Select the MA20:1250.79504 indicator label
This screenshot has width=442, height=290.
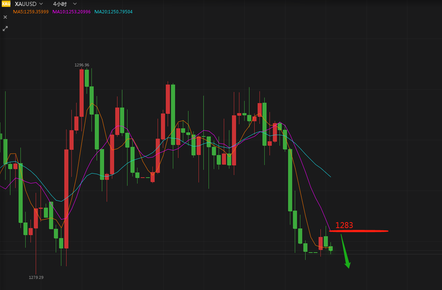pos(113,12)
